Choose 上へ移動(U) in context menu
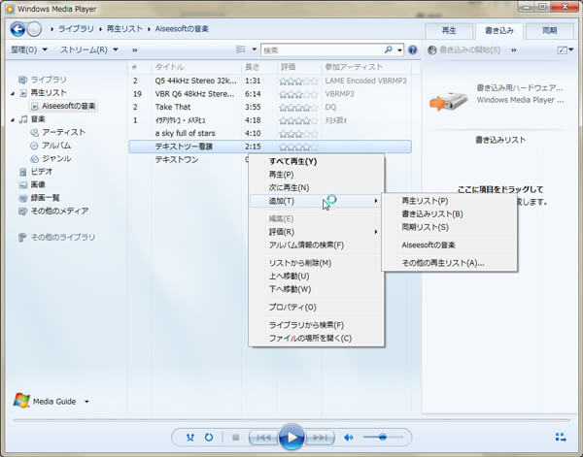583x457 pixels. click(x=316, y=276)
